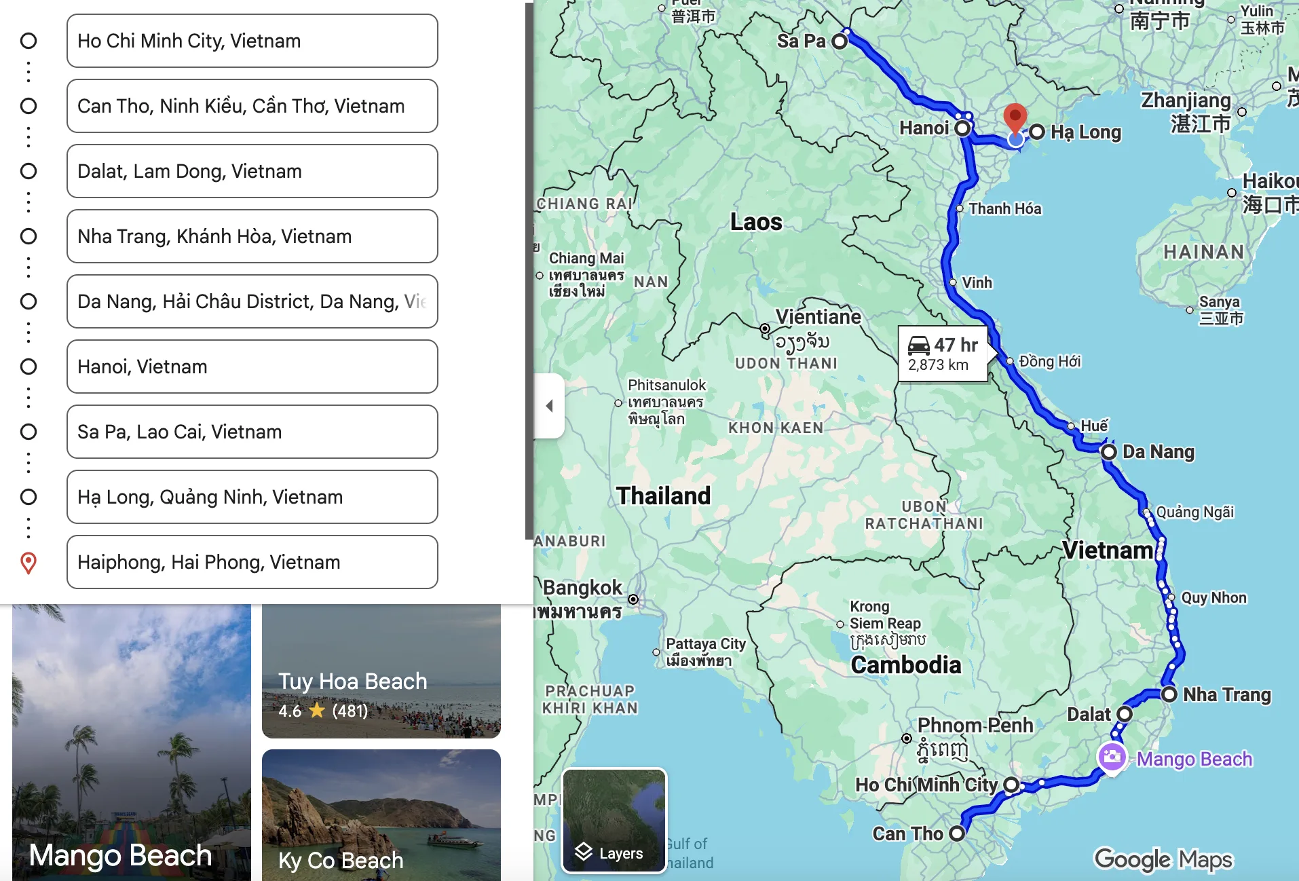The width and height of the screenshot is (1299, 881).
Task: Click the car icon in the route bubble
Action: [918, 346]
